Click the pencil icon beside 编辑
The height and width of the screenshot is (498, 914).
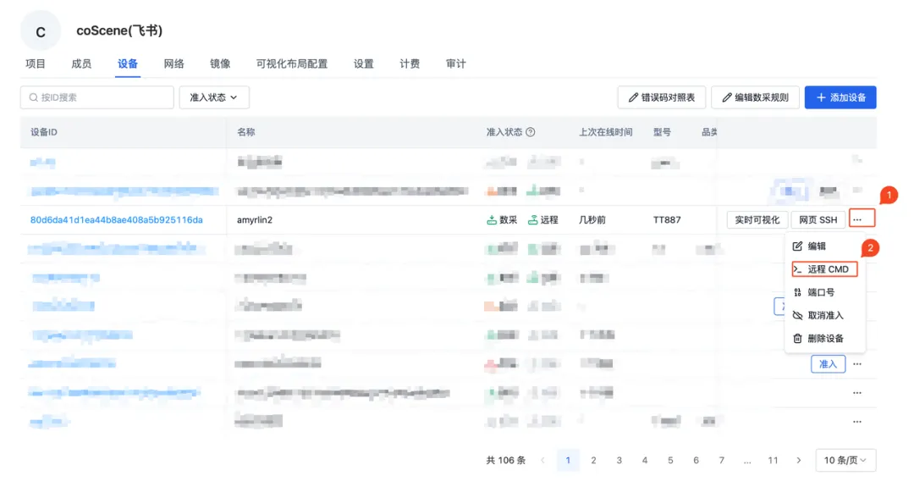point(797,246)
